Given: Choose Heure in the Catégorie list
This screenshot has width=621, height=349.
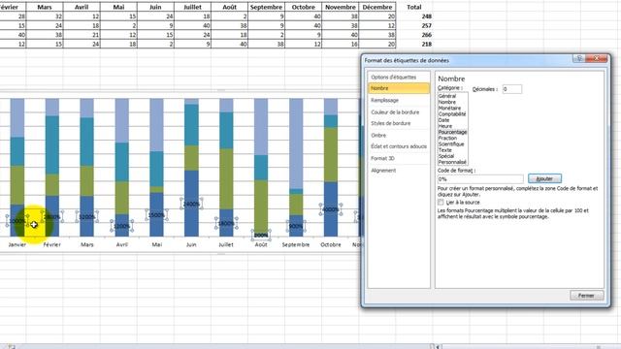Looking at the screenshot, I should (444, 126).
